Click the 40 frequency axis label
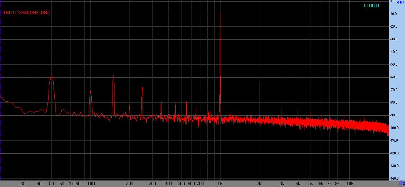405x187 pixels. pos(39,184)
